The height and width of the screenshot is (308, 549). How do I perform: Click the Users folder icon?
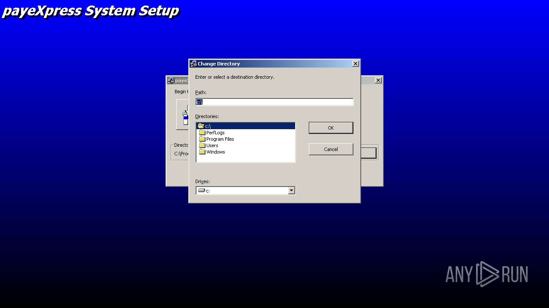(x=202, y=145)
